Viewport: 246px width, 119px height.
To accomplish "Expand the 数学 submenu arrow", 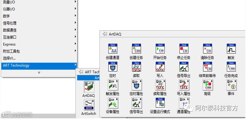I will pyautogui.click(x=75, y=15).
